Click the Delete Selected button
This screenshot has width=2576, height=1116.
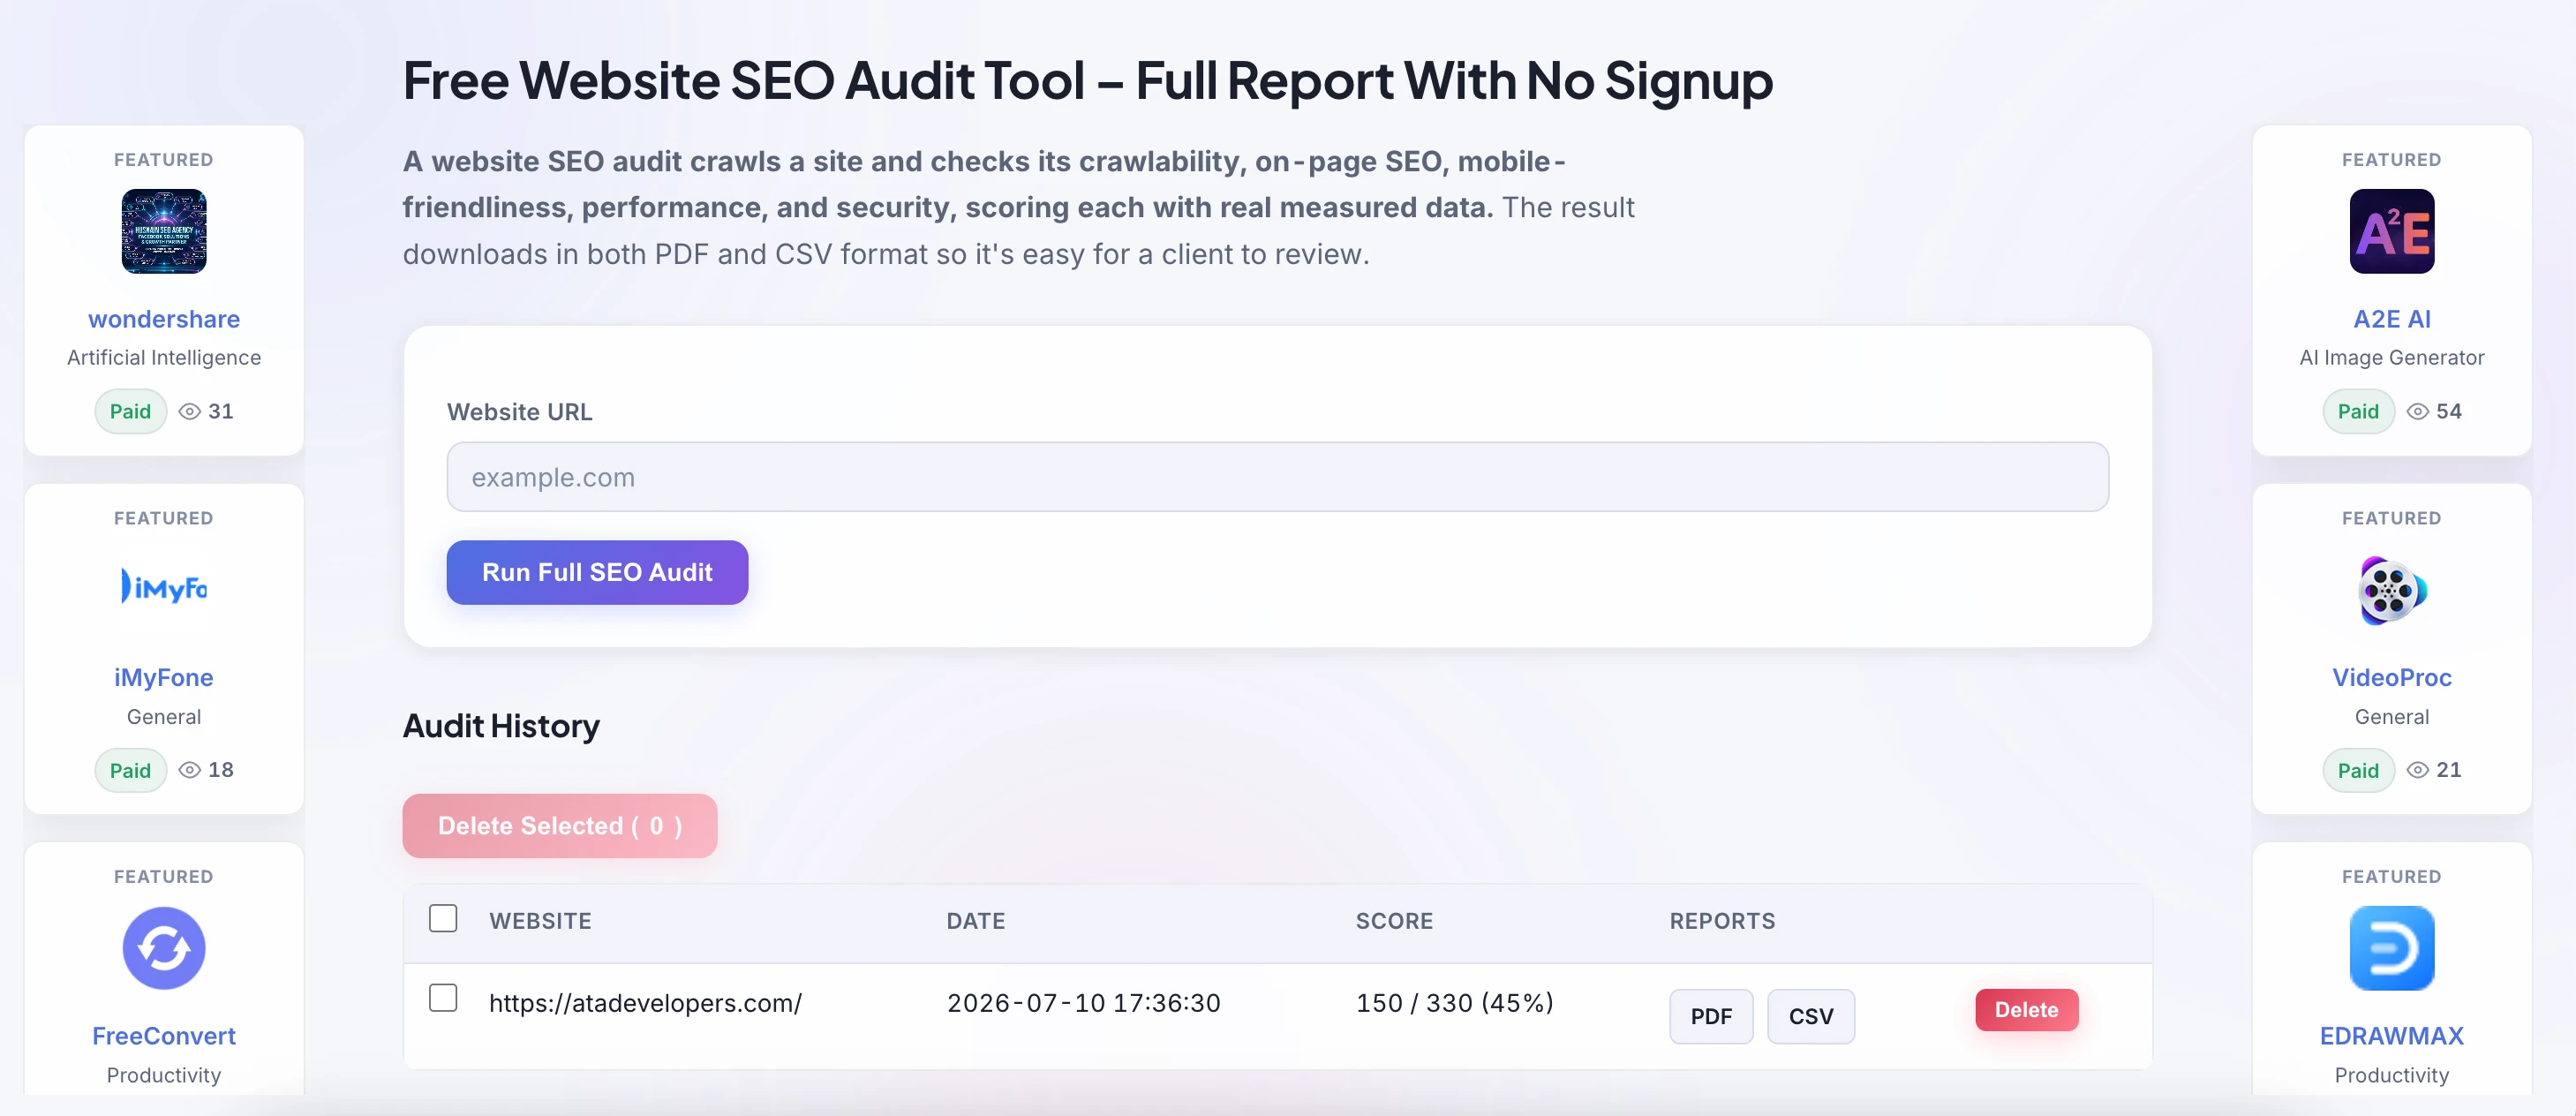[560, 826]
